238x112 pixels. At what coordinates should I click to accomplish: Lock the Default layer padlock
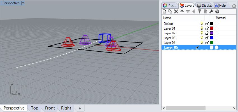(x=207, y=23)
